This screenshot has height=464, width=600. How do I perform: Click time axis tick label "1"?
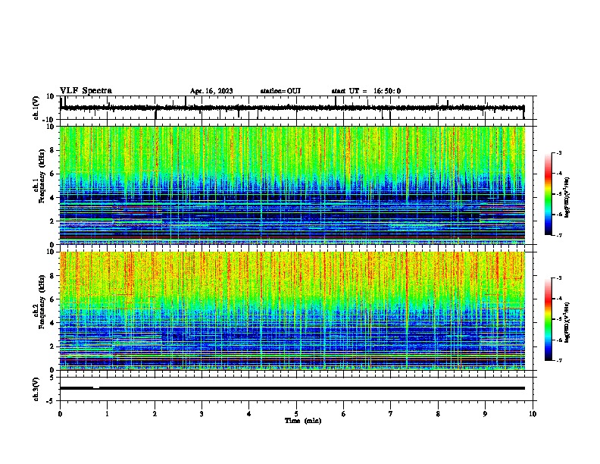tap(107, 414)
